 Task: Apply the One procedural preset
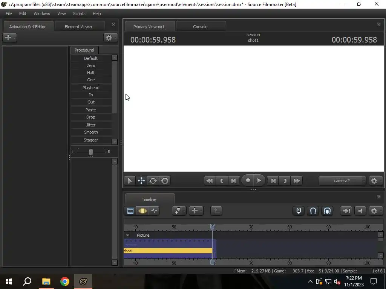pos(91,80)
